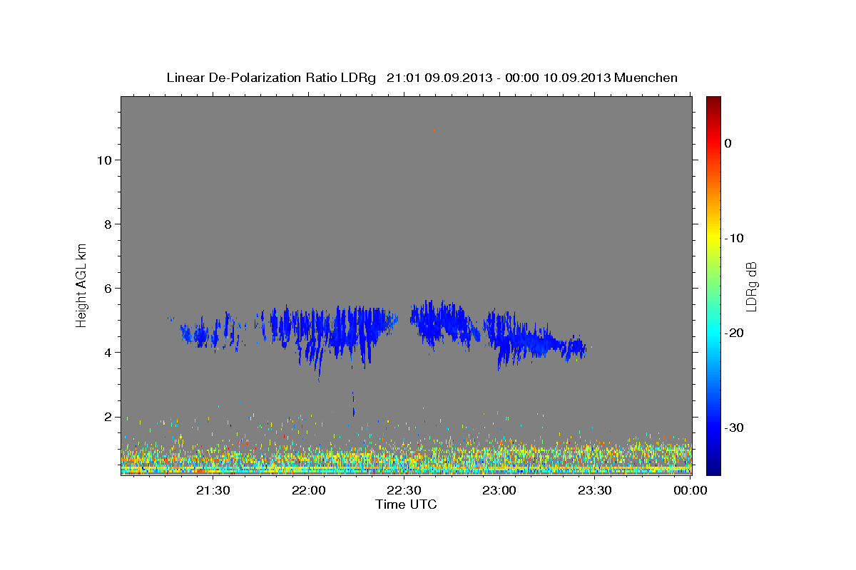Click the 'Muenchen' location in title
The image size is (856, 570).
click(646, 78)
